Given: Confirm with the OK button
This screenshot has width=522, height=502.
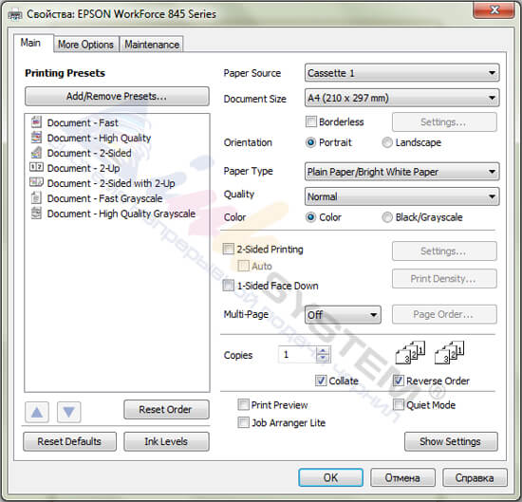Looking at the screenshot, I should click(x=330, y=477).
